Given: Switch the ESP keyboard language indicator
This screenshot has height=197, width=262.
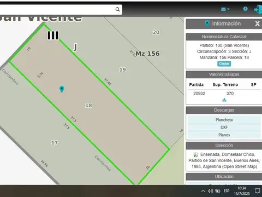Looking at the screenshot, I should [x=227, y=191].
